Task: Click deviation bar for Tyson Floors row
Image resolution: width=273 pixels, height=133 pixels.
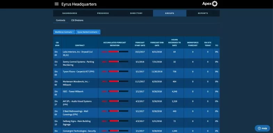Action: pos(118,72)
